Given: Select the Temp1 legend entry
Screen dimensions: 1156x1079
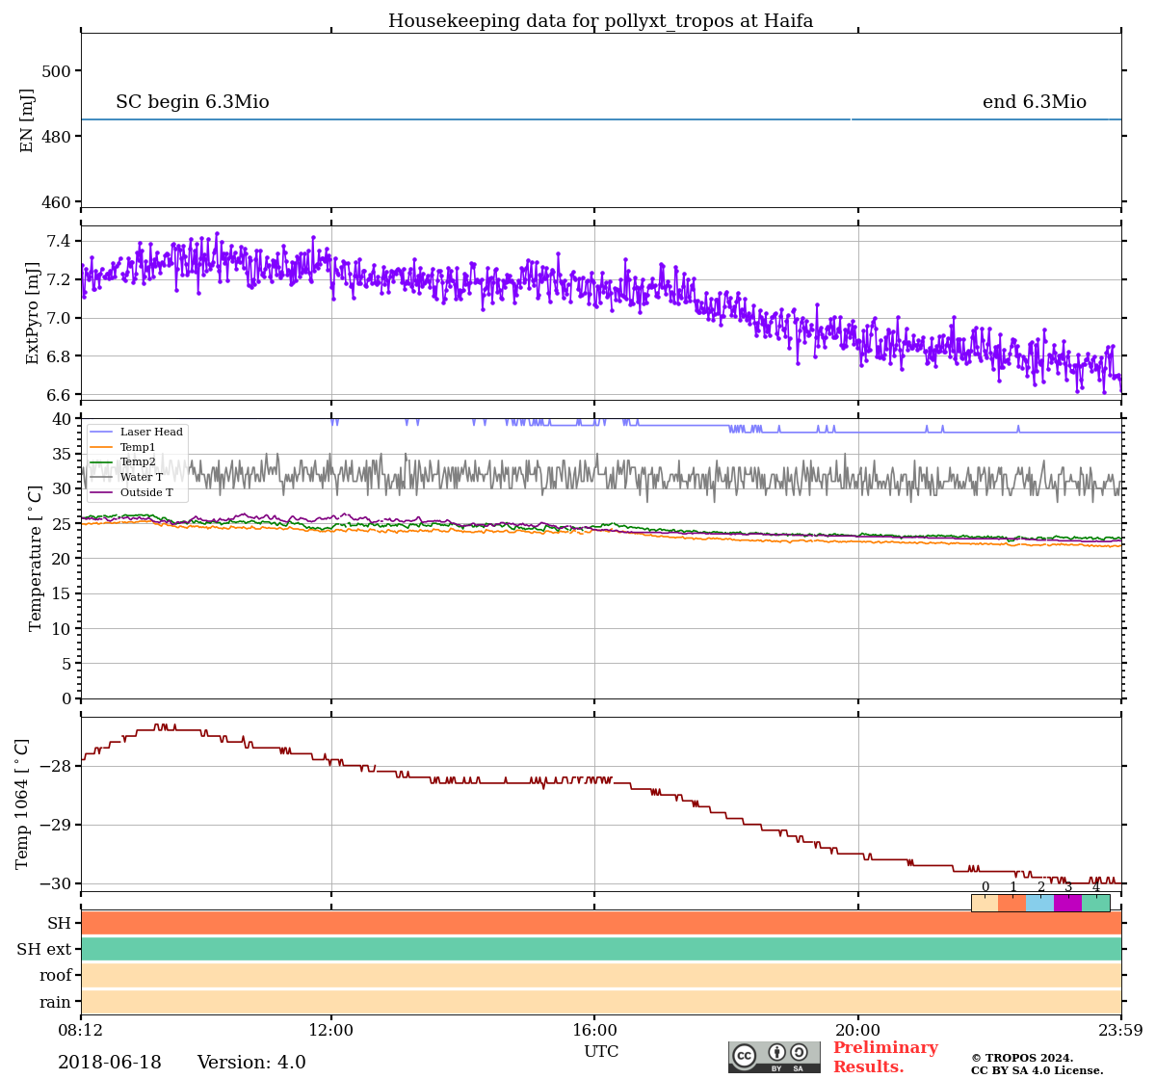Looking at the screenshot, I should pyautogui.click(x=137, y=447).
